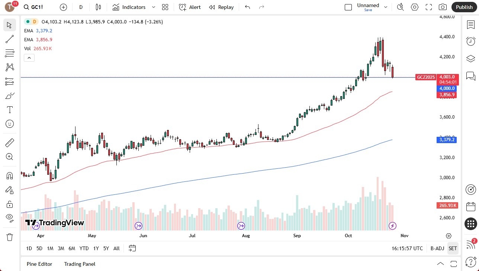Hide all drawings with the eye icon
This screenshot has height=271, width=479.
coord(10,218)
